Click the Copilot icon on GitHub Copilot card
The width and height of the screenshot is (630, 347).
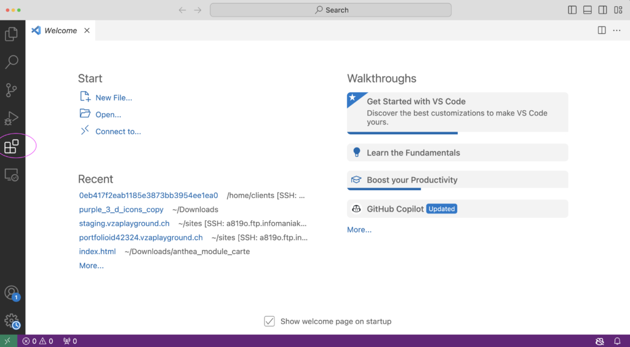tap(356, 209)
